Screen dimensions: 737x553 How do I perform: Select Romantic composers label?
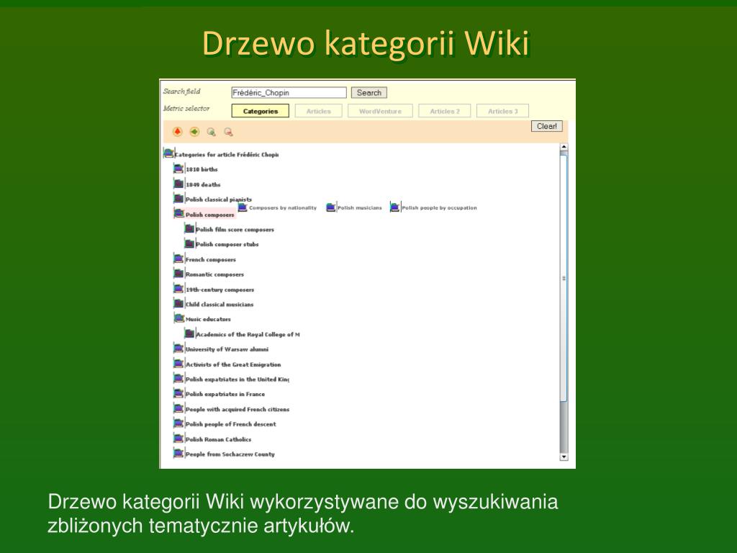click(214, 274)
